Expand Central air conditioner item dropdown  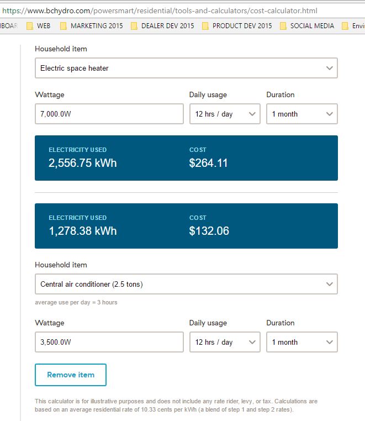186,284
